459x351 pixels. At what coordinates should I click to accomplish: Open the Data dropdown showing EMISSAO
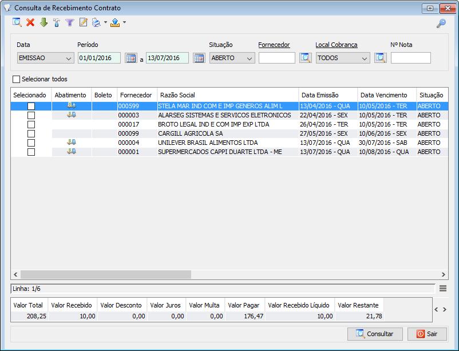point(46,58)
